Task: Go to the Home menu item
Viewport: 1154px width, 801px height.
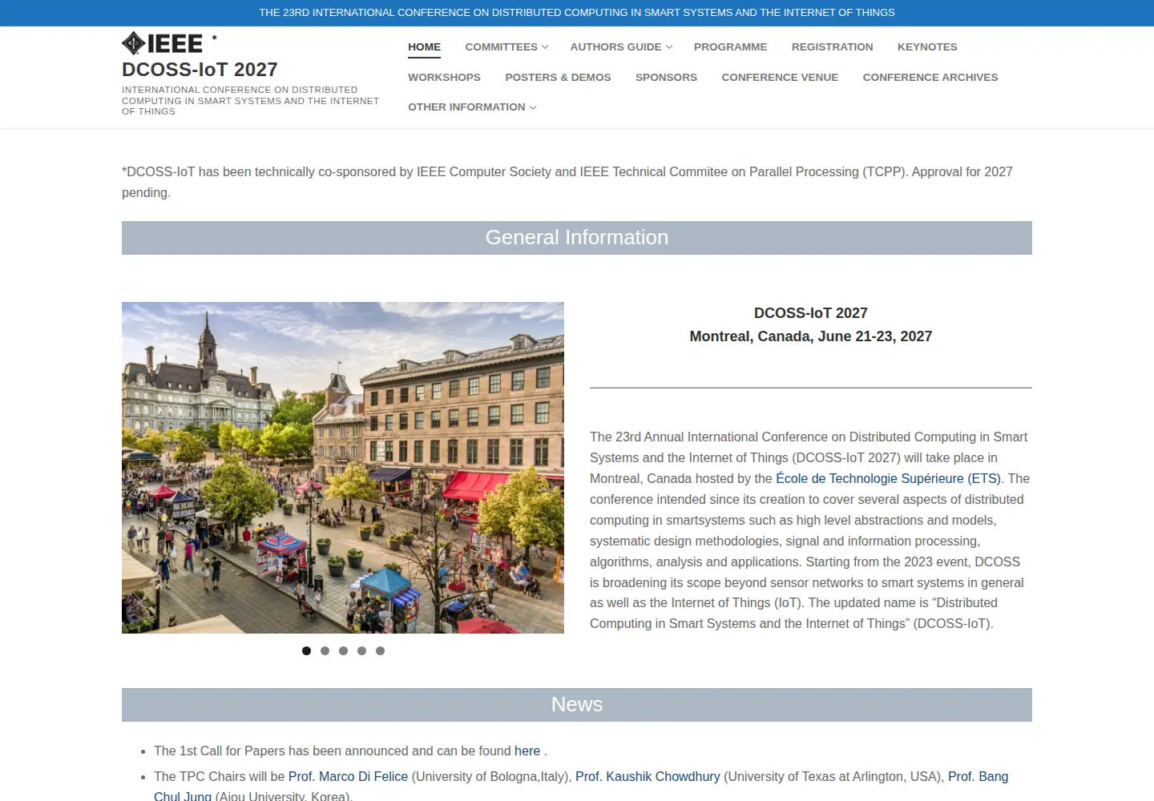Action: click(424, 46)
